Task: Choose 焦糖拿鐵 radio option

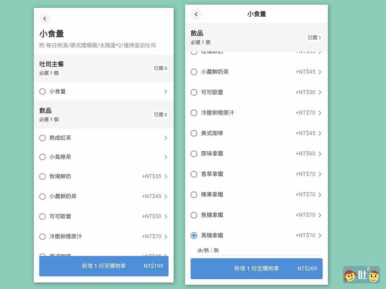Action: (x=194, y=215)
